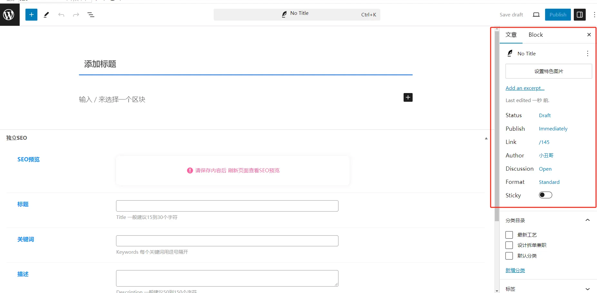Collapse the 独立SEO meta box
This screenshot has height=293, width=597.
[x=486, y=138]
